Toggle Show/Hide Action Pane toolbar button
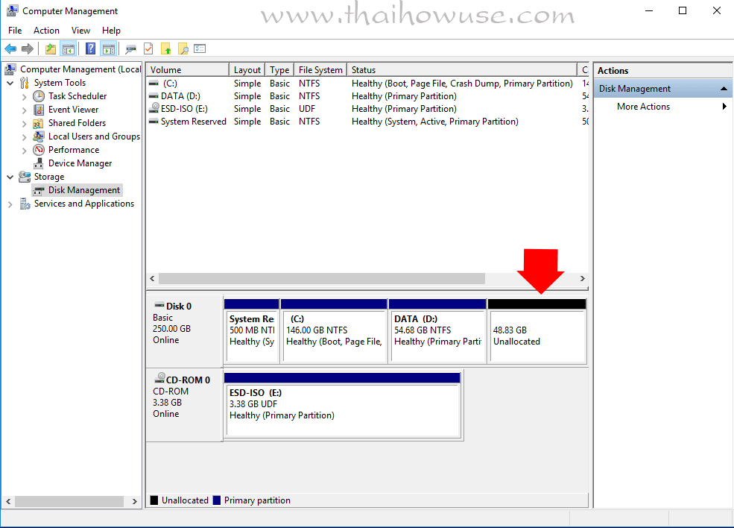The height and width of the screenshot is (528, 734). tap(109, 48)
